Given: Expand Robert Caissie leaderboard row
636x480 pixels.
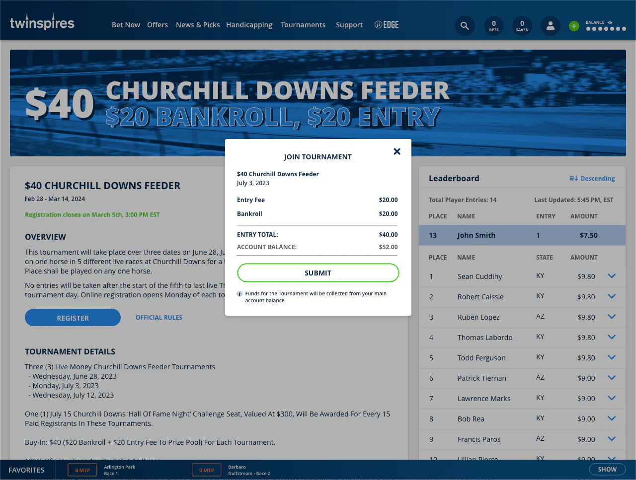Looking at the screenshot, I should coord(612,296).
